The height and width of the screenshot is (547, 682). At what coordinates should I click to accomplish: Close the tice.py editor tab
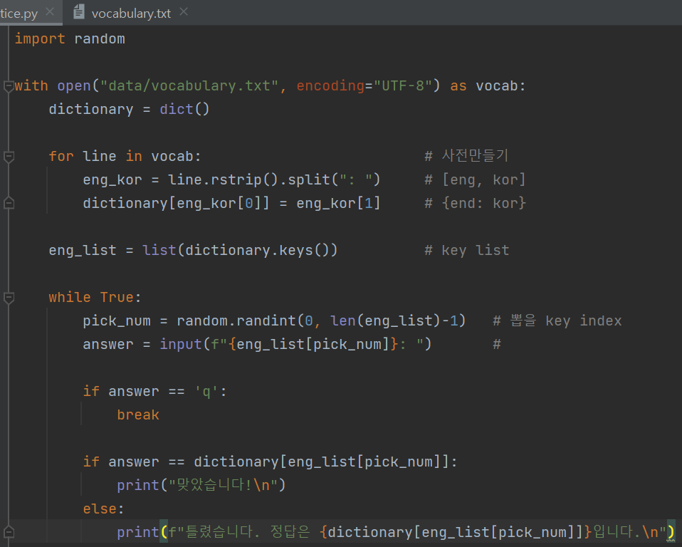[x=50, y=12]
